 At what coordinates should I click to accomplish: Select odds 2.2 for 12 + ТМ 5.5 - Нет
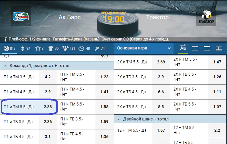pos(217,130)
